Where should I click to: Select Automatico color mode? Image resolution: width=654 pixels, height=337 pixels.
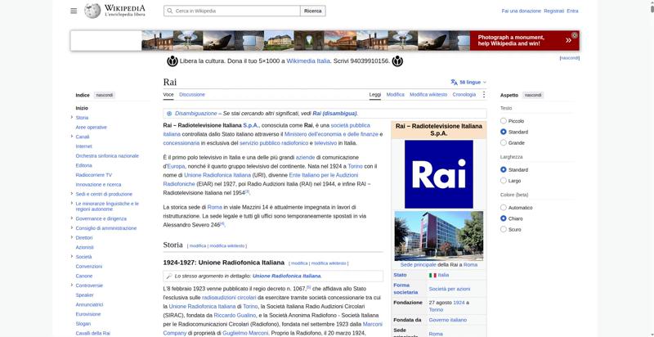point(504,208)
